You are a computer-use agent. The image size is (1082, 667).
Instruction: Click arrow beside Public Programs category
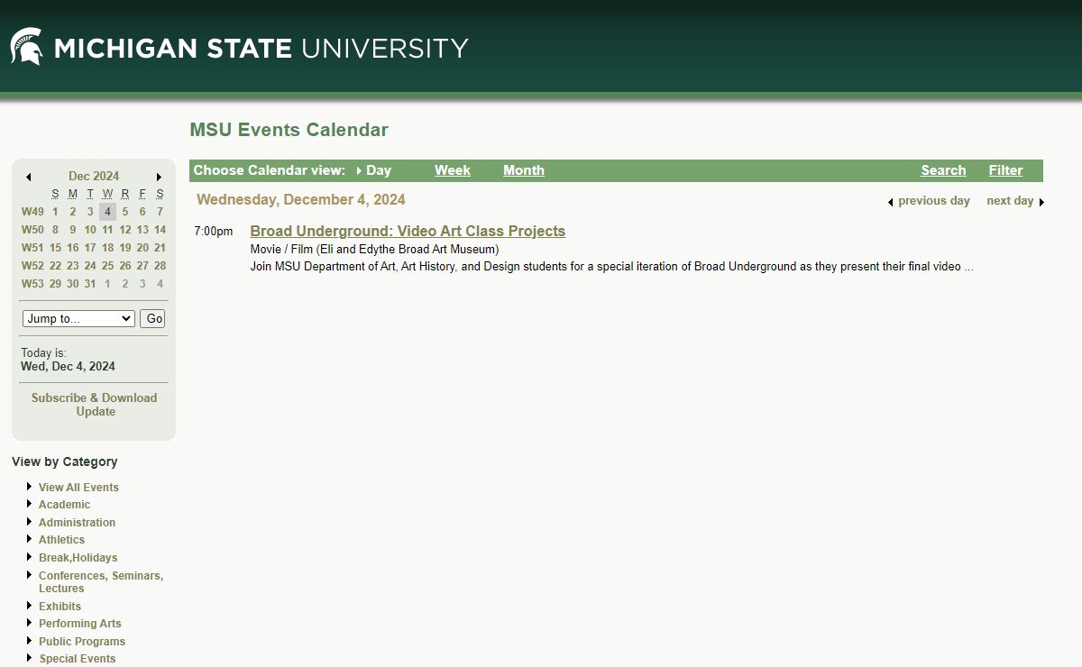(30, 641)
